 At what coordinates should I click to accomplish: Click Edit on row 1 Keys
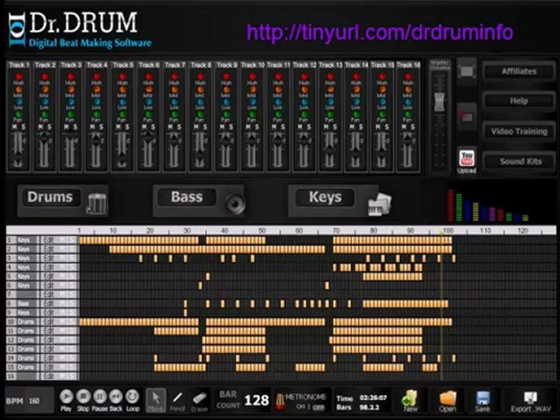48,240
